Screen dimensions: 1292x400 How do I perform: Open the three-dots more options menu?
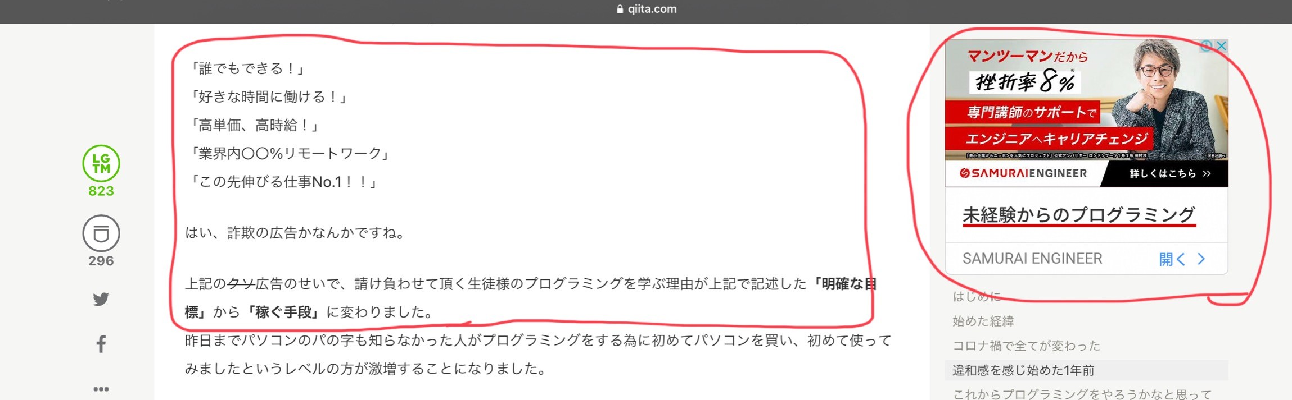(101, 389)
